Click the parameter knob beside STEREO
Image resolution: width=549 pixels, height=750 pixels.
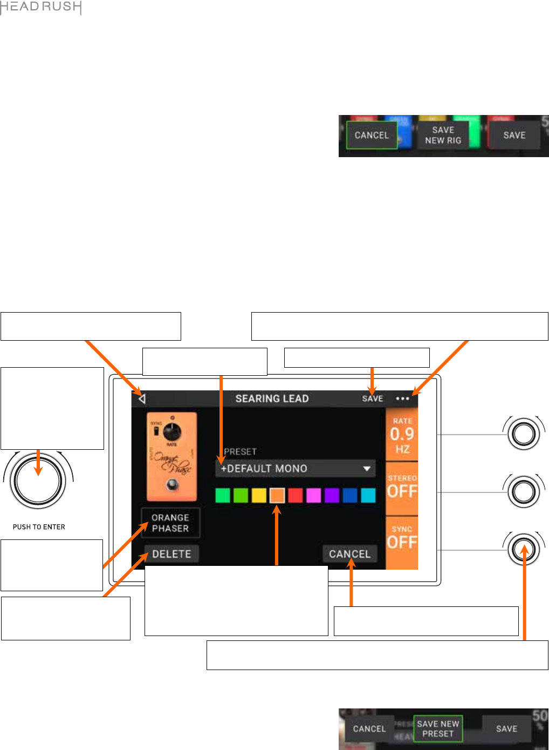point(524,491)
